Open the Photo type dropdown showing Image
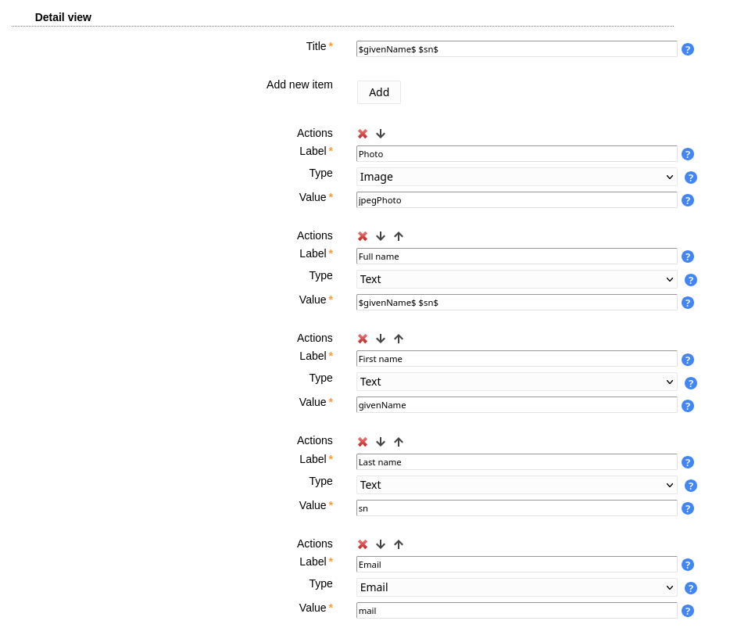 517,177
